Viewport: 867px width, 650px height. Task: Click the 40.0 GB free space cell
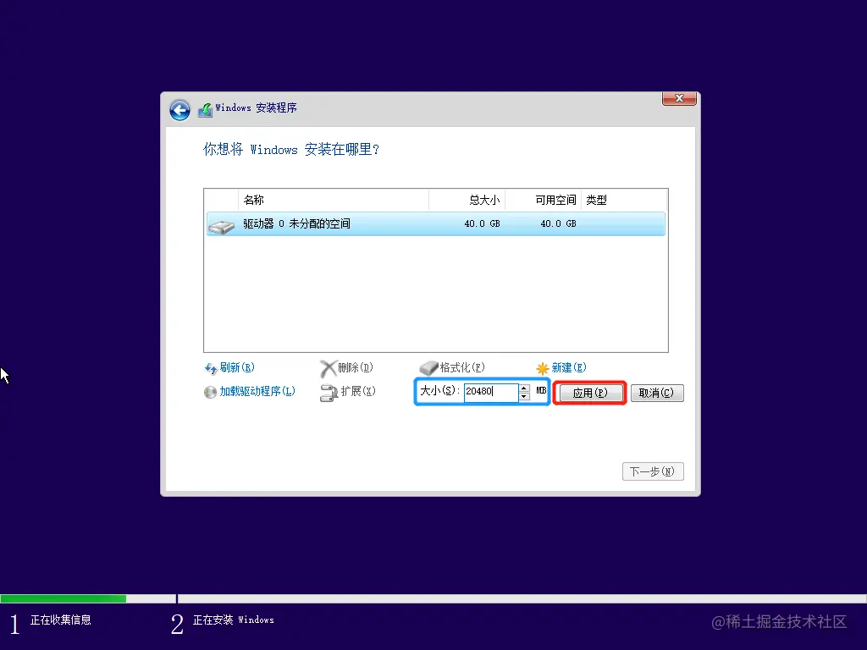[x=558, y=223]
